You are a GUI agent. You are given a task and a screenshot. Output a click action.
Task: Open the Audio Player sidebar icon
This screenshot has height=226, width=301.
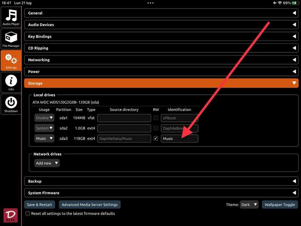[x=11, y=17]
